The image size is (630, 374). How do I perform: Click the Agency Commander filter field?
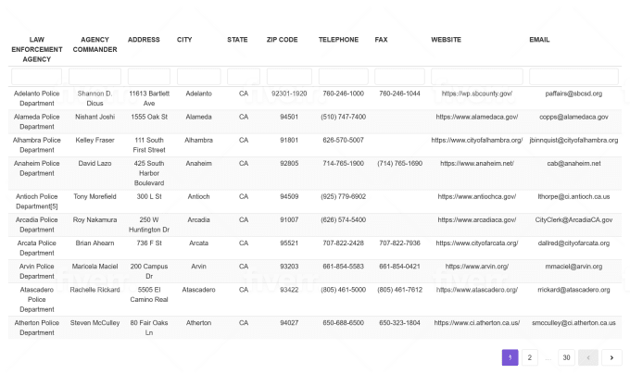click(x=94, y=76)
